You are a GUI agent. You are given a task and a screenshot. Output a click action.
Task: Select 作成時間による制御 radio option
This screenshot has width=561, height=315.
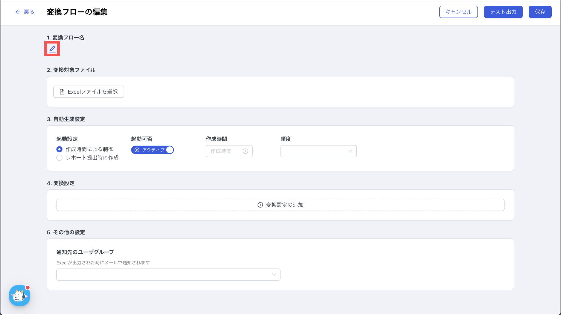coord(59,149)
